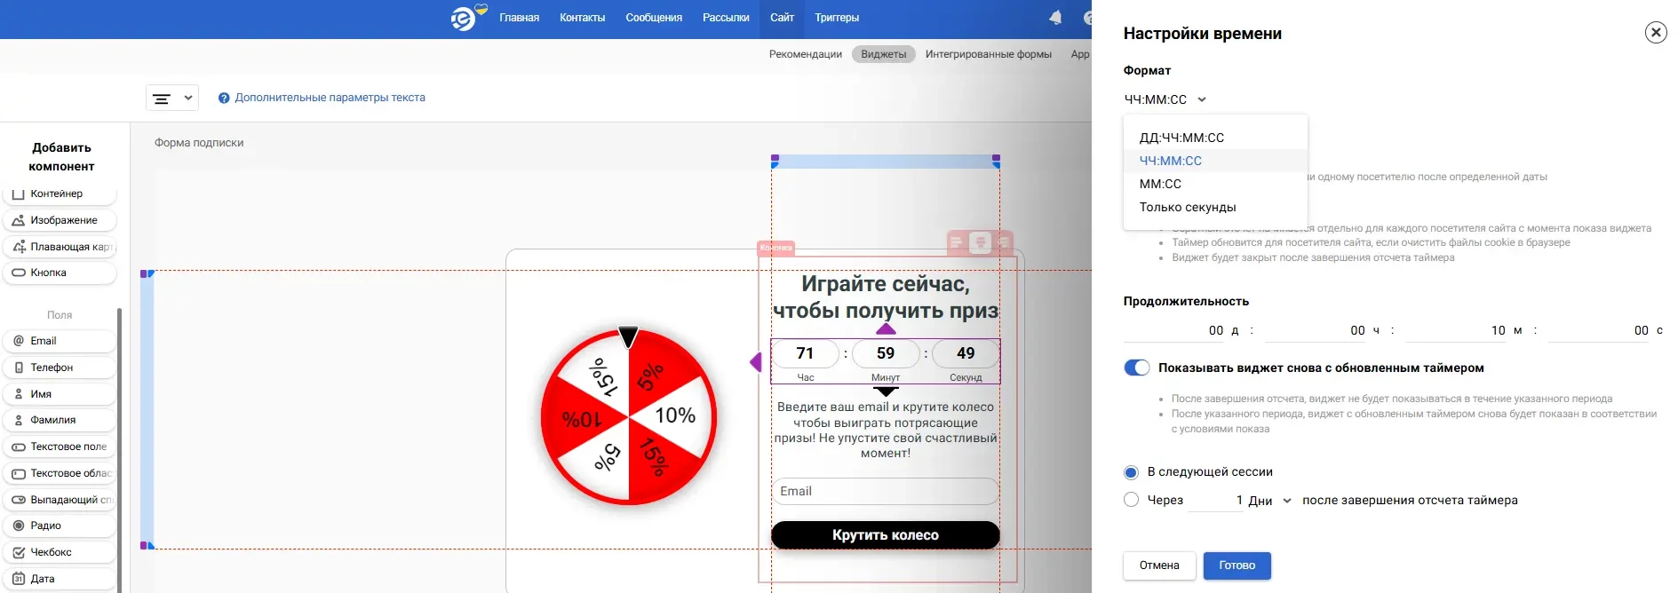Add the Date field component
The image size is (1678, 593).
(60, 579)
